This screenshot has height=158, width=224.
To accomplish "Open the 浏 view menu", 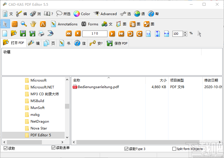I will point(35,14).
